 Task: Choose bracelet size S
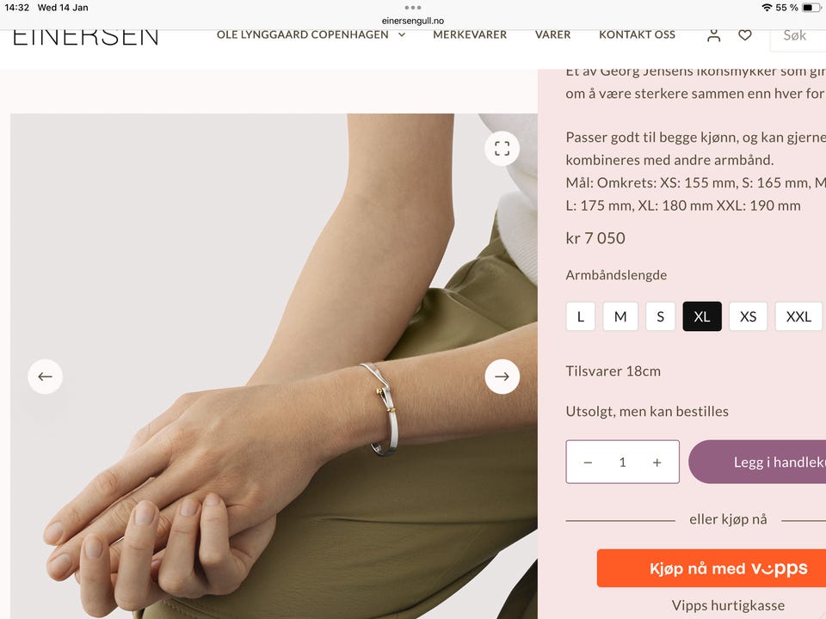661,316
